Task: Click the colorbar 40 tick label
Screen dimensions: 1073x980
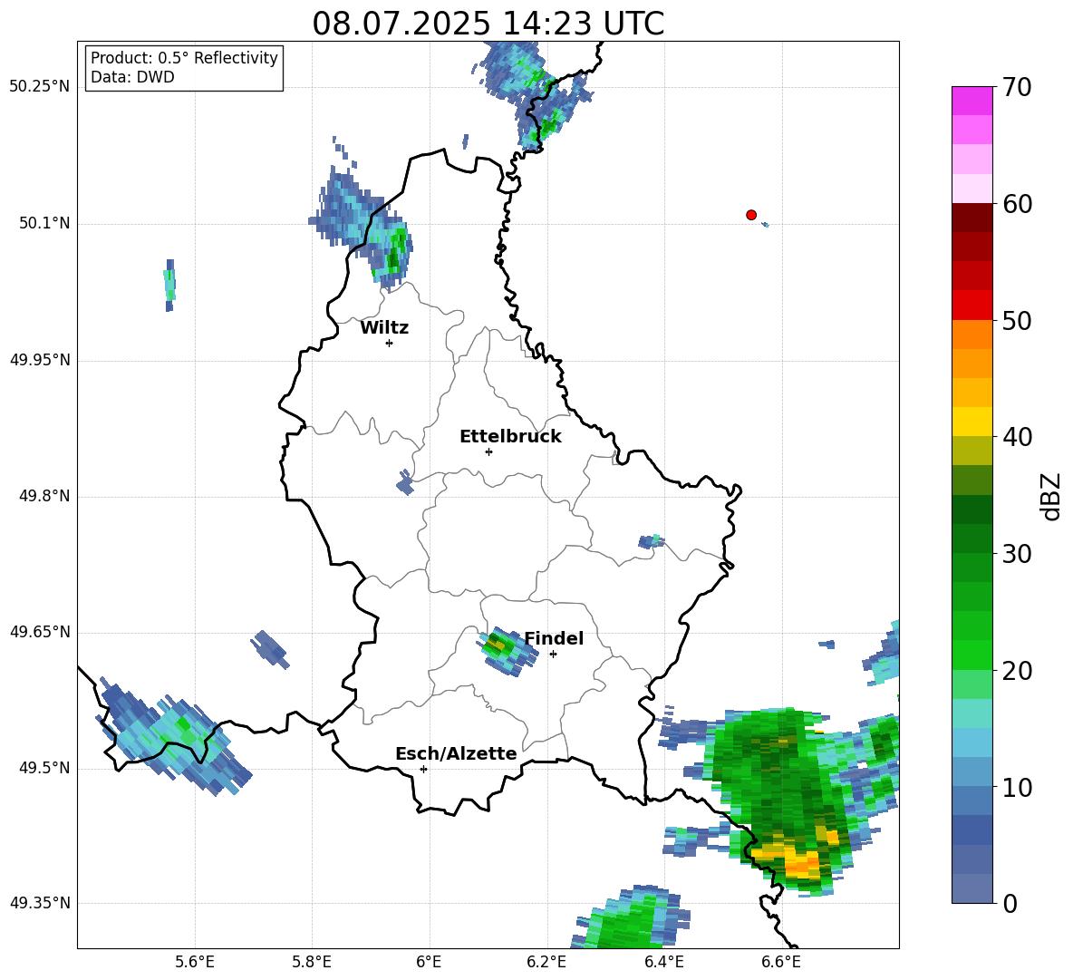Action: coord(1017,437)
